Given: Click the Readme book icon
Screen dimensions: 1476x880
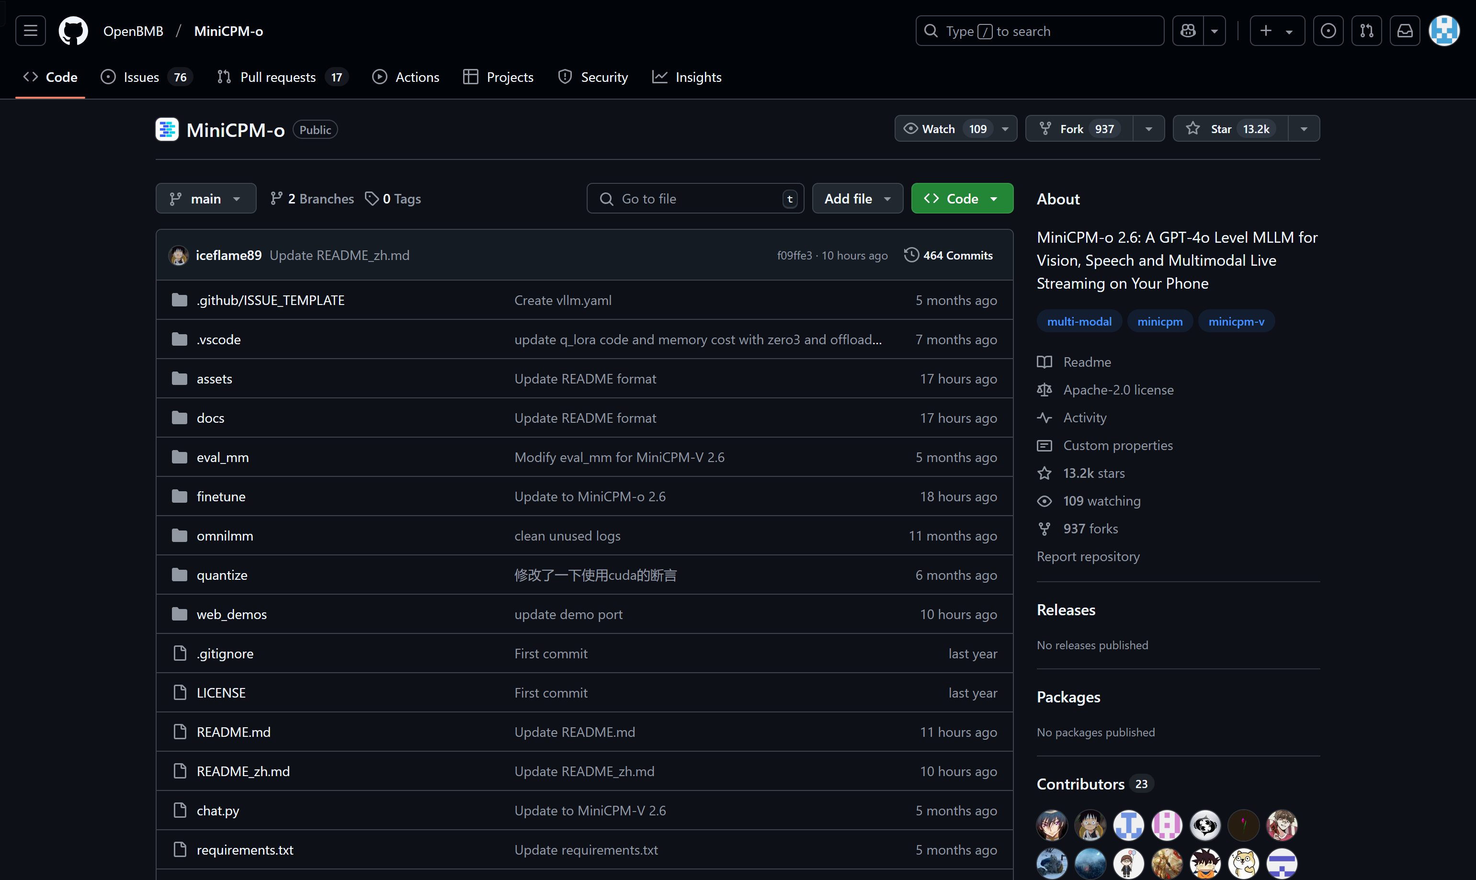Looking at the screenshot, I should (1045, 362).
